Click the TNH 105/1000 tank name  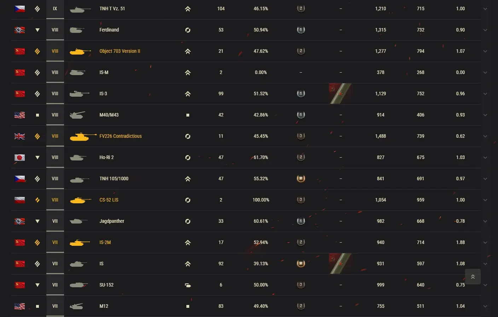(x=114, y=179)
